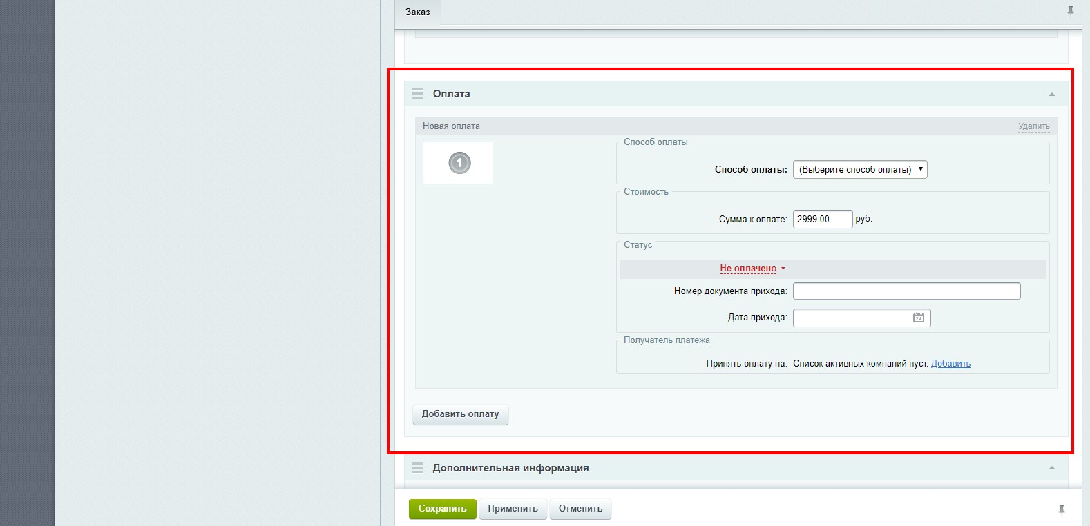Collapse the Дополнительная информация section arrow
This screenshot has width=1090, height=526.
tap(1052, 468)
